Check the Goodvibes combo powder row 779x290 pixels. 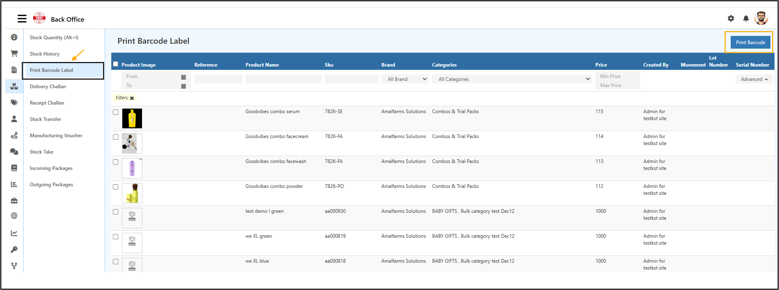[x=116, y=187]
